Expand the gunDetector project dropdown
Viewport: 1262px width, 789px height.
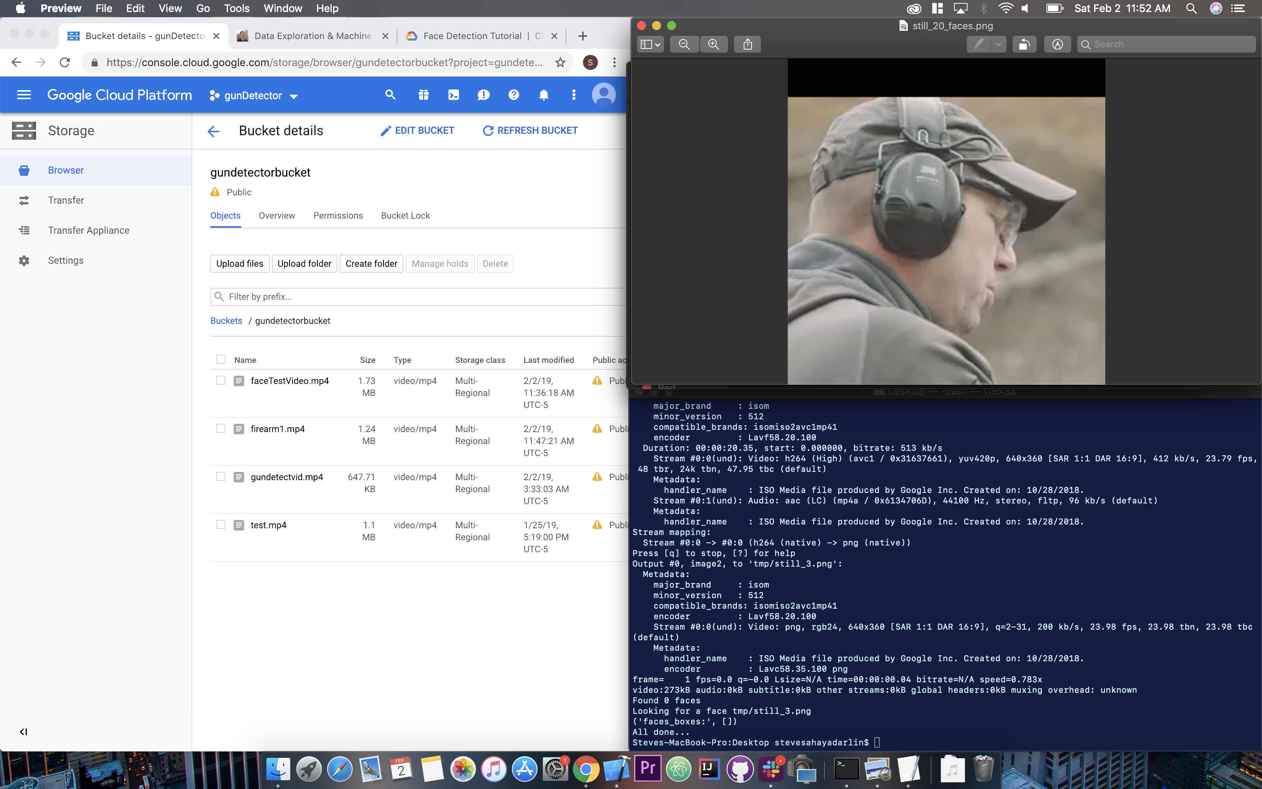coord(254,95)
